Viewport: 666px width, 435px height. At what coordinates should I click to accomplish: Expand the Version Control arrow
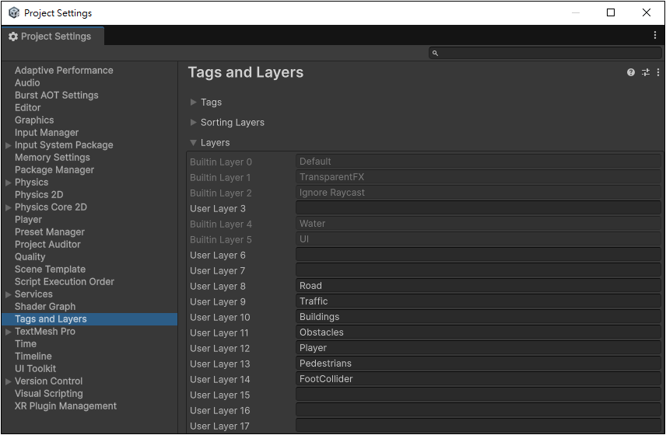point(8,381)
